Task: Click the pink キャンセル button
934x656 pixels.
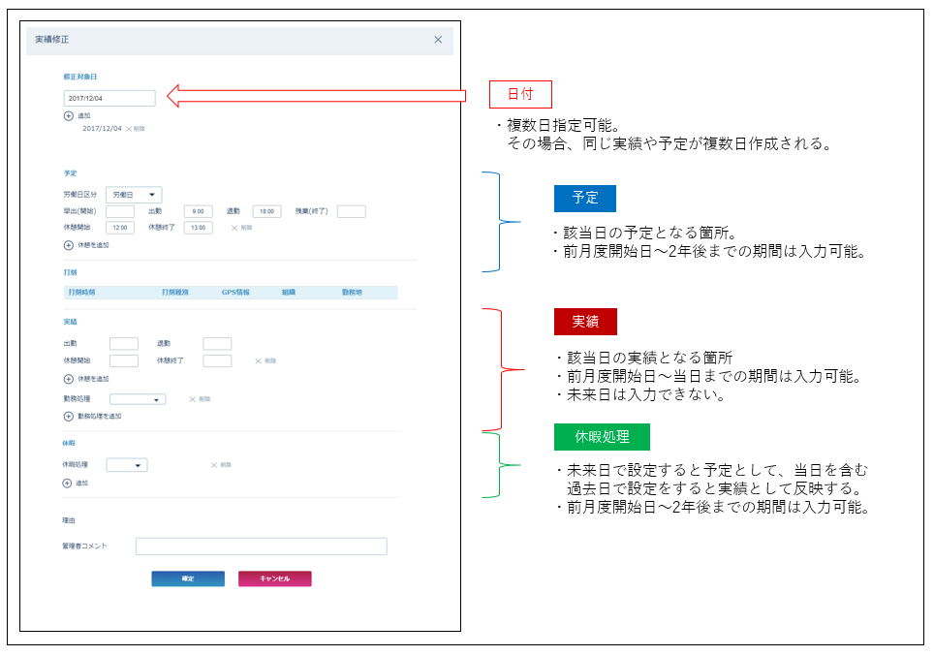Action: pos(274,579)
